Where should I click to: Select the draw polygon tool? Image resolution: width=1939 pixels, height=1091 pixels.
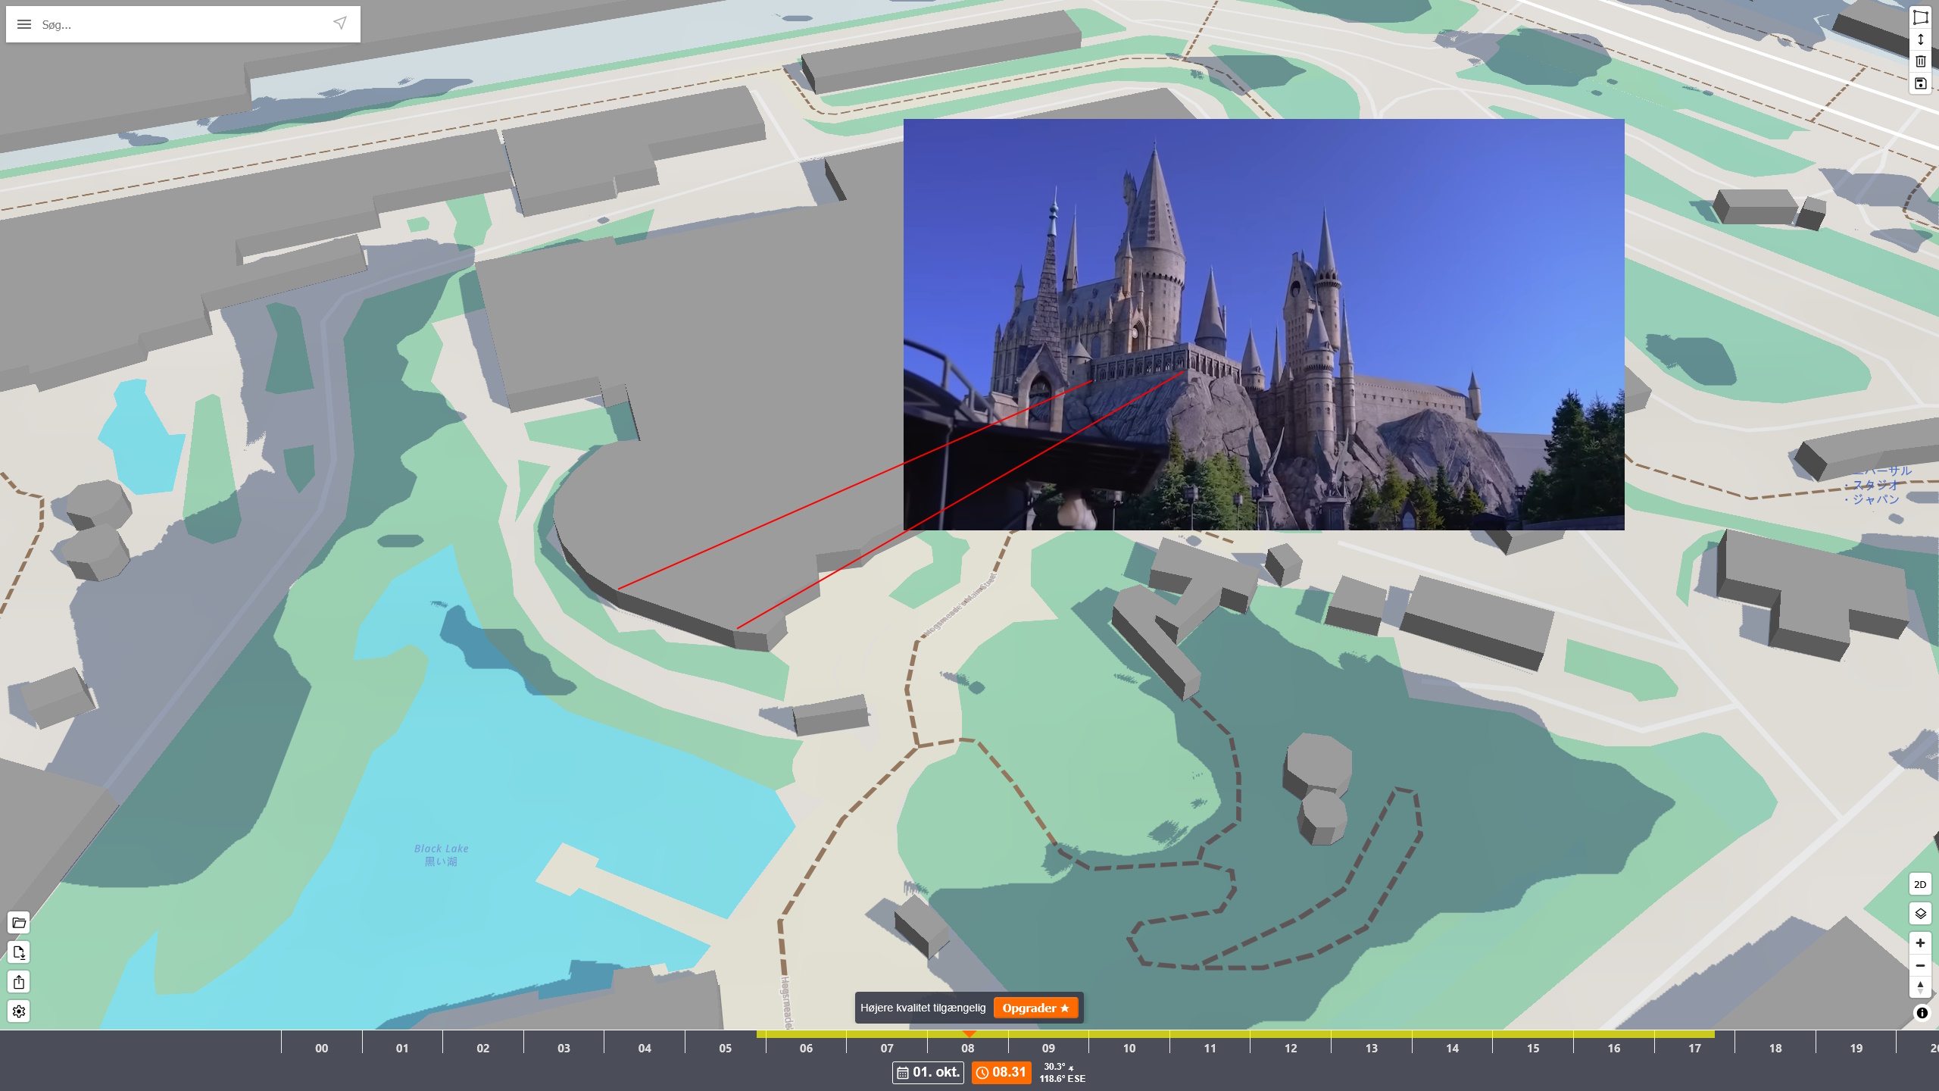1920,17
